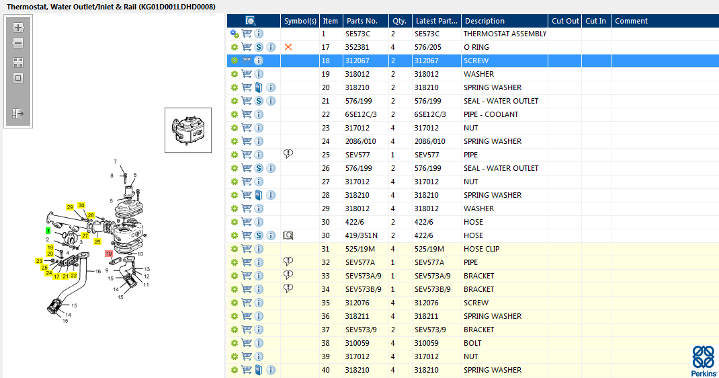Click the gear icon on item 37 BRACKET

pyautogui.click(x=235, y=330)
